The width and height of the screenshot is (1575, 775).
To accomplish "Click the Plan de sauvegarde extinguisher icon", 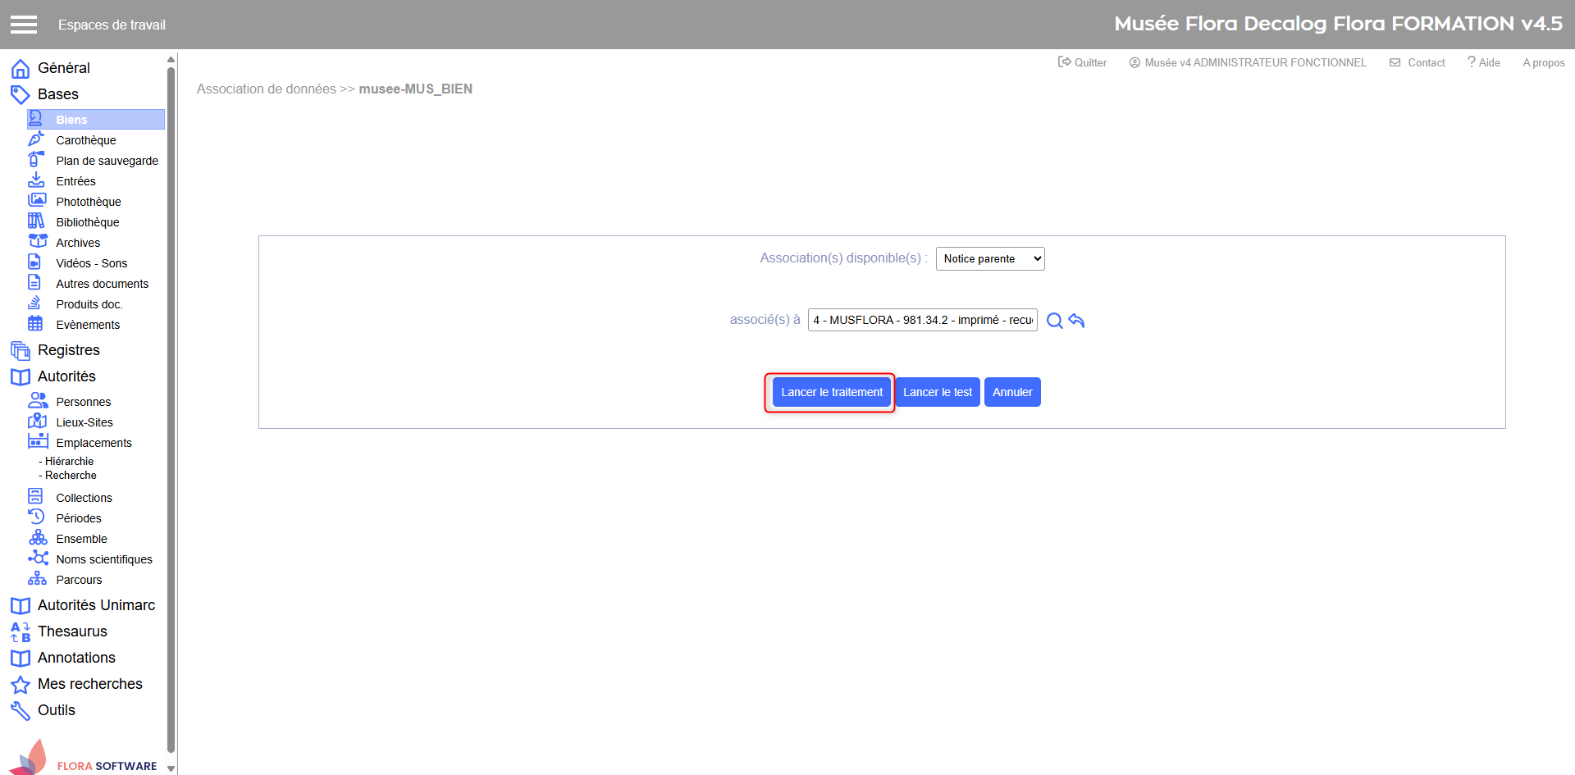I will pyautogui.click(x=36, y=160).
